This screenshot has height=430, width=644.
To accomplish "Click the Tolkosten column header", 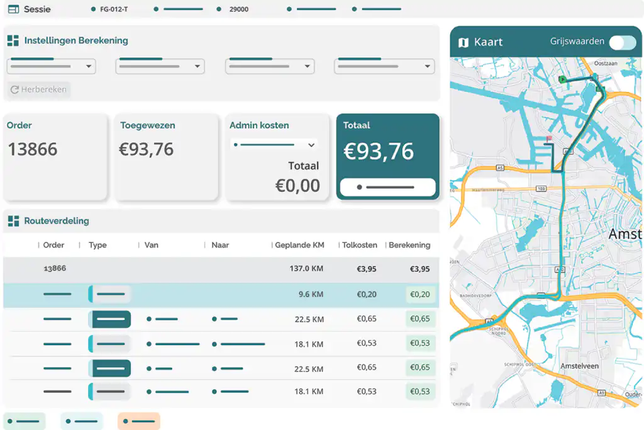I will point(359,245).
